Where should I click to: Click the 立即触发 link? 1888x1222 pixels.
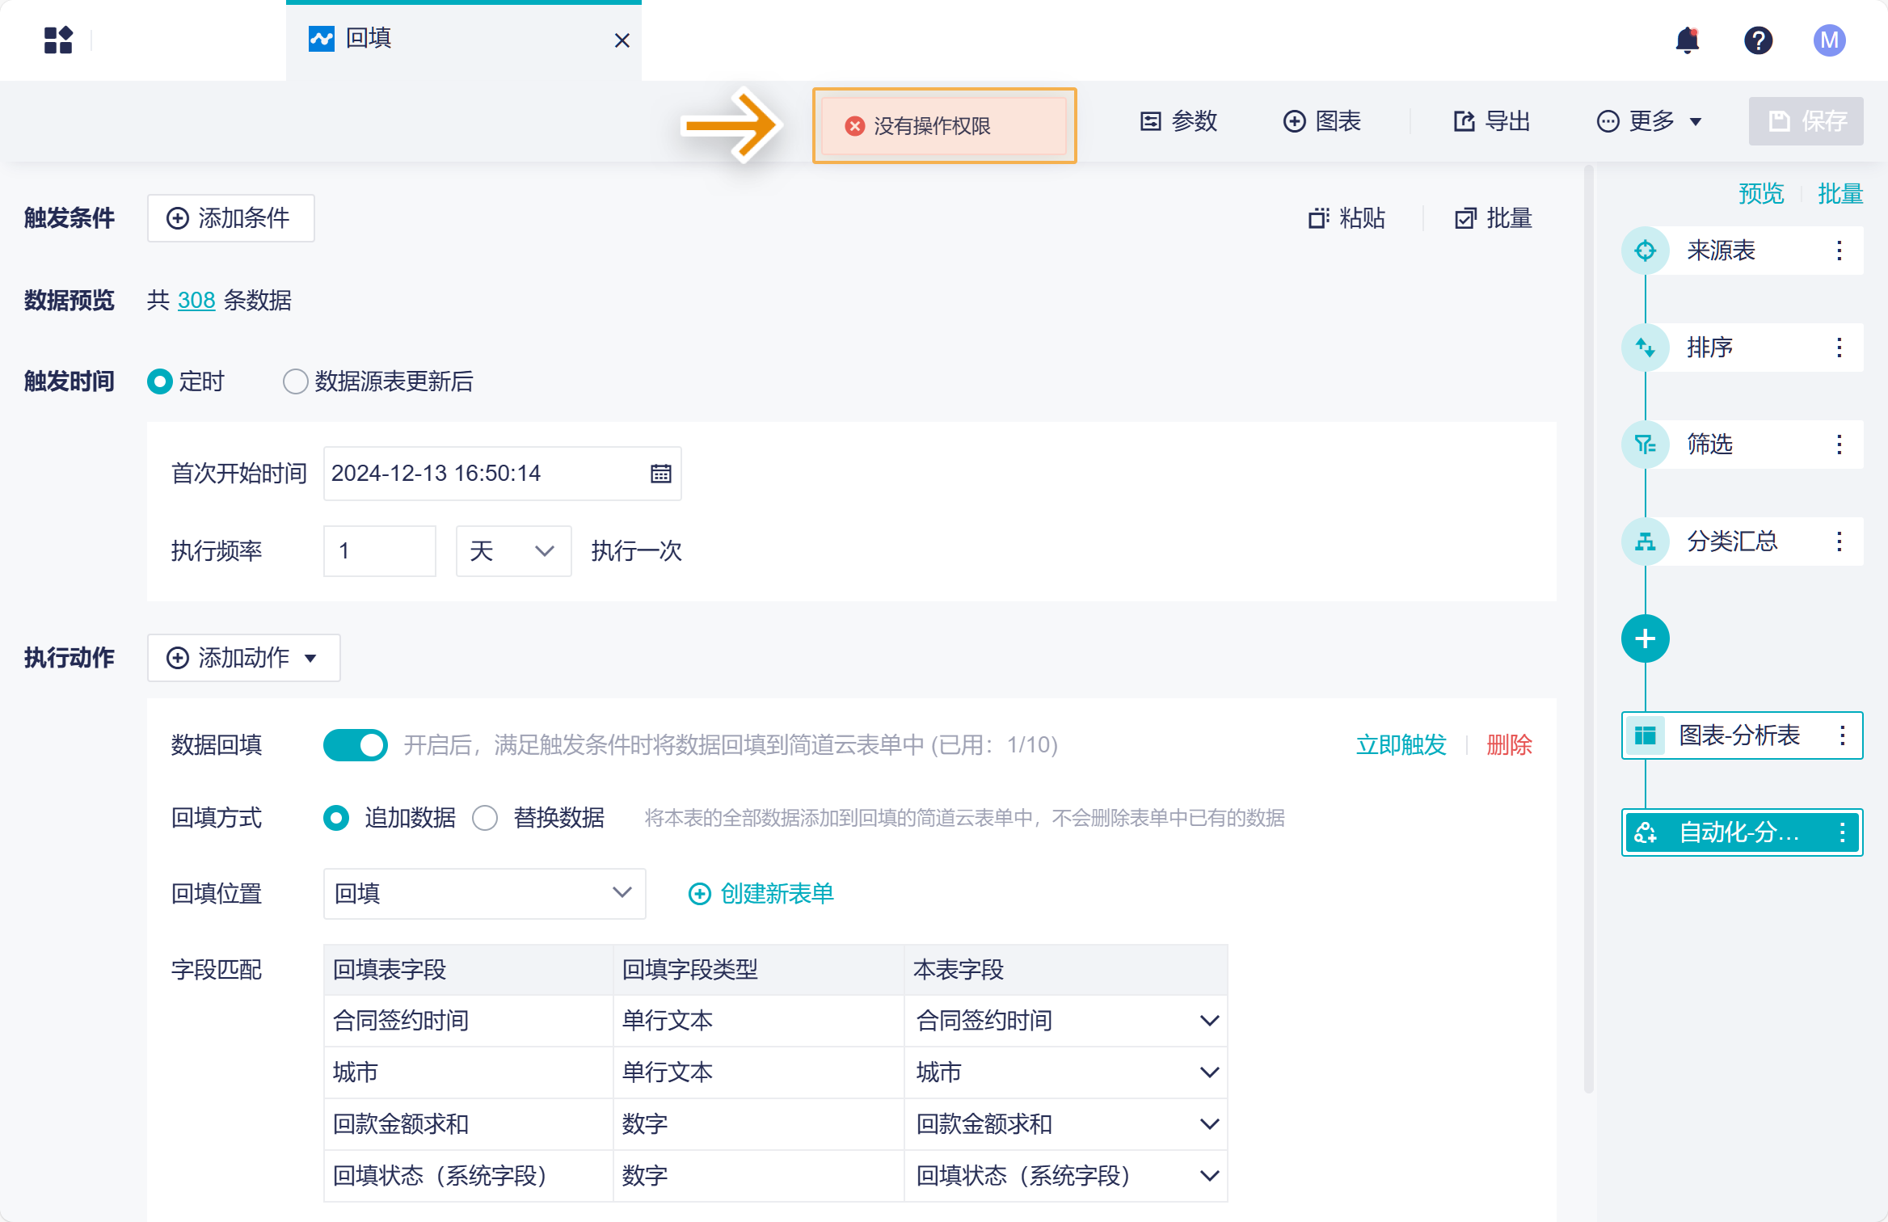[x=1401, y=744]
